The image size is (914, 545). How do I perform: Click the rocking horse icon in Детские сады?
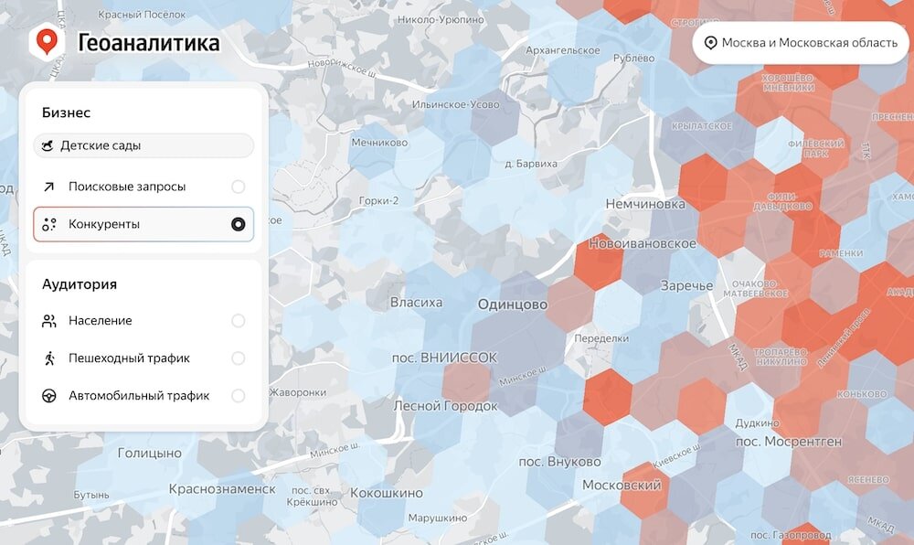click(48, 145)
